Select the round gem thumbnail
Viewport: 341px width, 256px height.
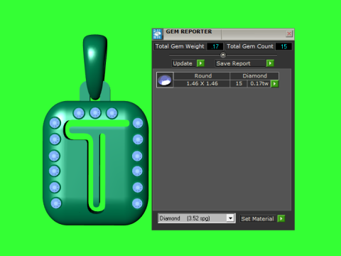tap(165, 80)
